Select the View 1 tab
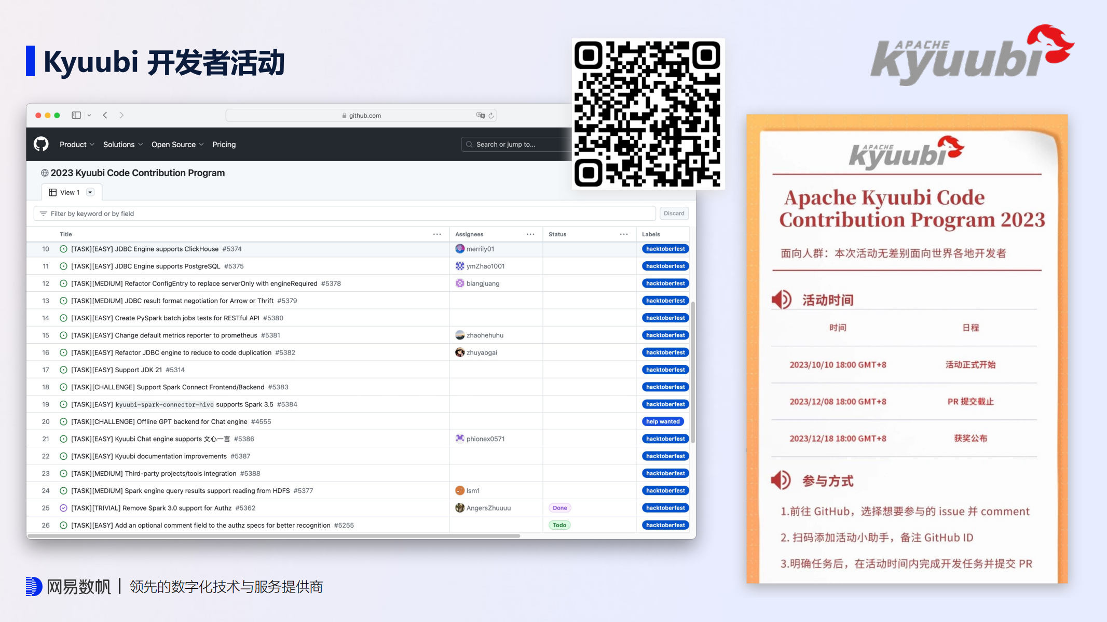Screen dimensions: 1107x622 [72, 192]
